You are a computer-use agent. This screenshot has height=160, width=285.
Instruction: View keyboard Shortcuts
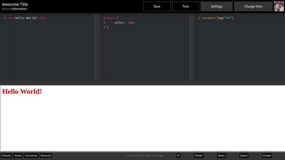(46, 155)
